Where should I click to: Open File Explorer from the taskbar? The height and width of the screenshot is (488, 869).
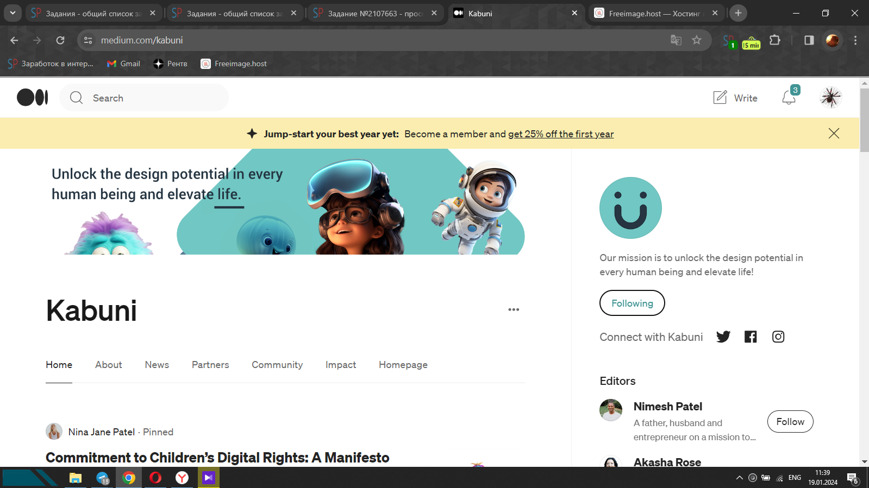click(76, 478)
